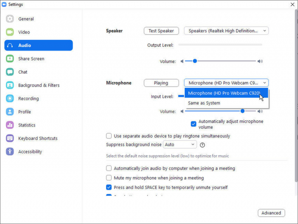Open noise suppression help question mark

click(203, 145)
